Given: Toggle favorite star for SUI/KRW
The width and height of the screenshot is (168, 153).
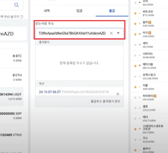Looking at the screenshot, I should (135, 3).
